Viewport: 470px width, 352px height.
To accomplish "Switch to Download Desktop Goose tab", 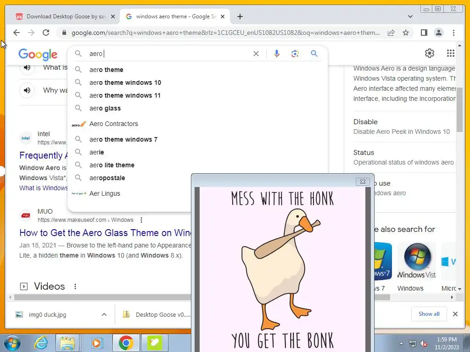I will point(65,16).
